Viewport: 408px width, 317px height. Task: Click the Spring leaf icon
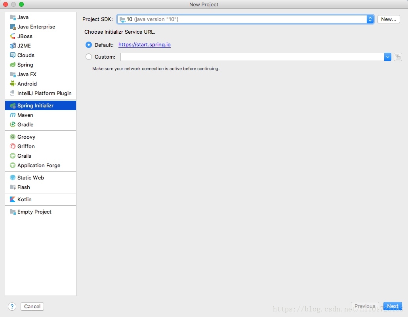13,65
